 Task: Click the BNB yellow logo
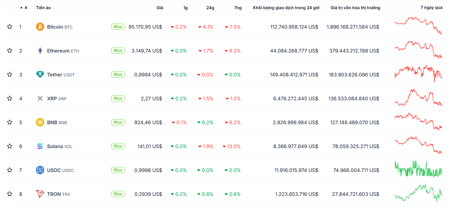(x=40, y=122)
